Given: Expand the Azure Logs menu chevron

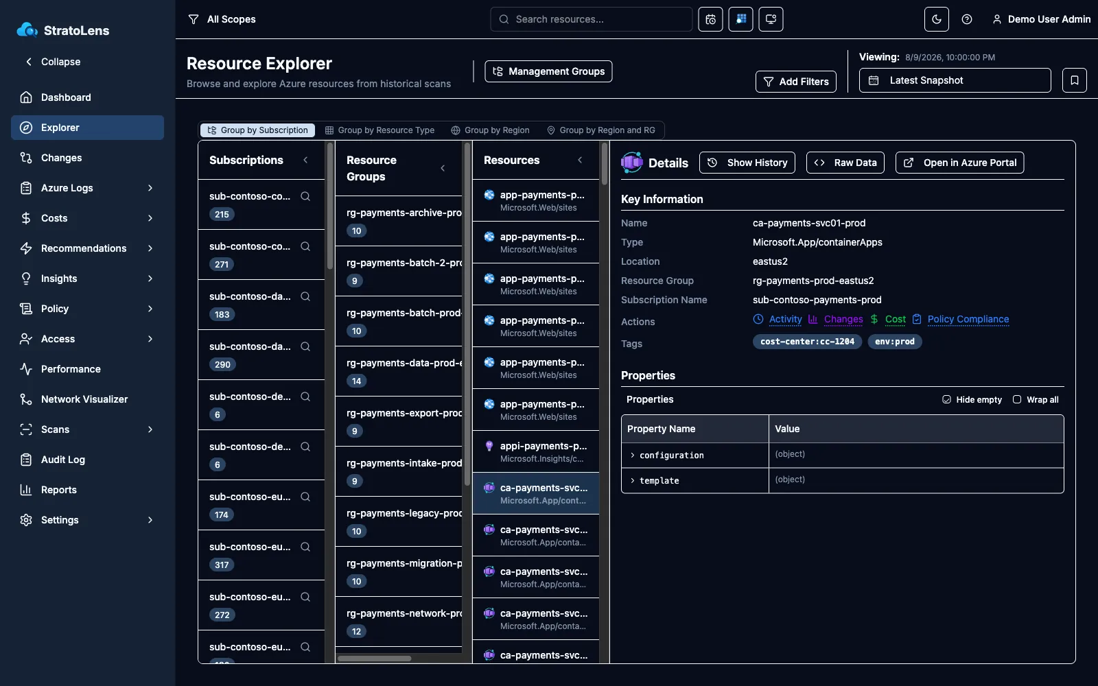Looking at the screenshot, I should coord(150,188).
